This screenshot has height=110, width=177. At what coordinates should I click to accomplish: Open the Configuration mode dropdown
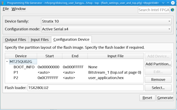(106, 29)
